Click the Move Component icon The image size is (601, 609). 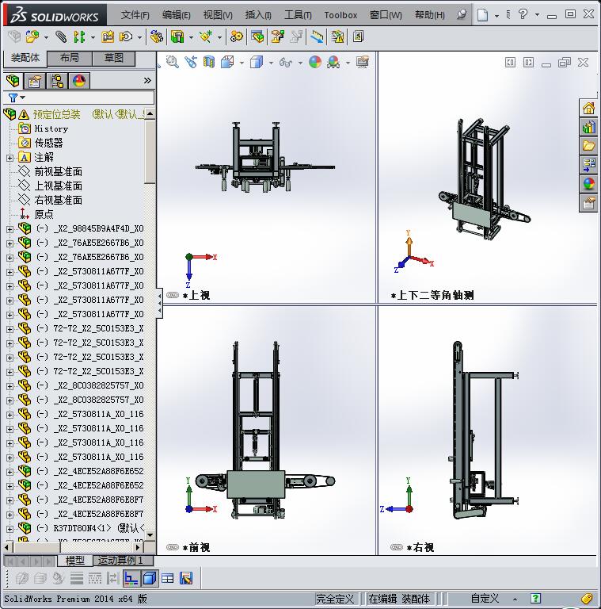click(126, 37)
